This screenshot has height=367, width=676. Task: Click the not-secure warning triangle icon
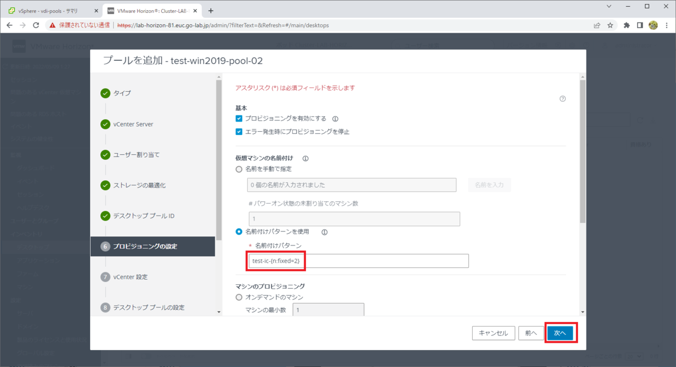pos(52,25)
